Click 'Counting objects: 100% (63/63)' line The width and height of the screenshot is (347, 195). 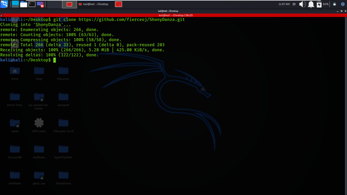[57, 35]
